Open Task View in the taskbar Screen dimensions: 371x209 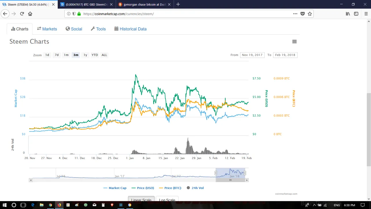[x=23, y=205]
